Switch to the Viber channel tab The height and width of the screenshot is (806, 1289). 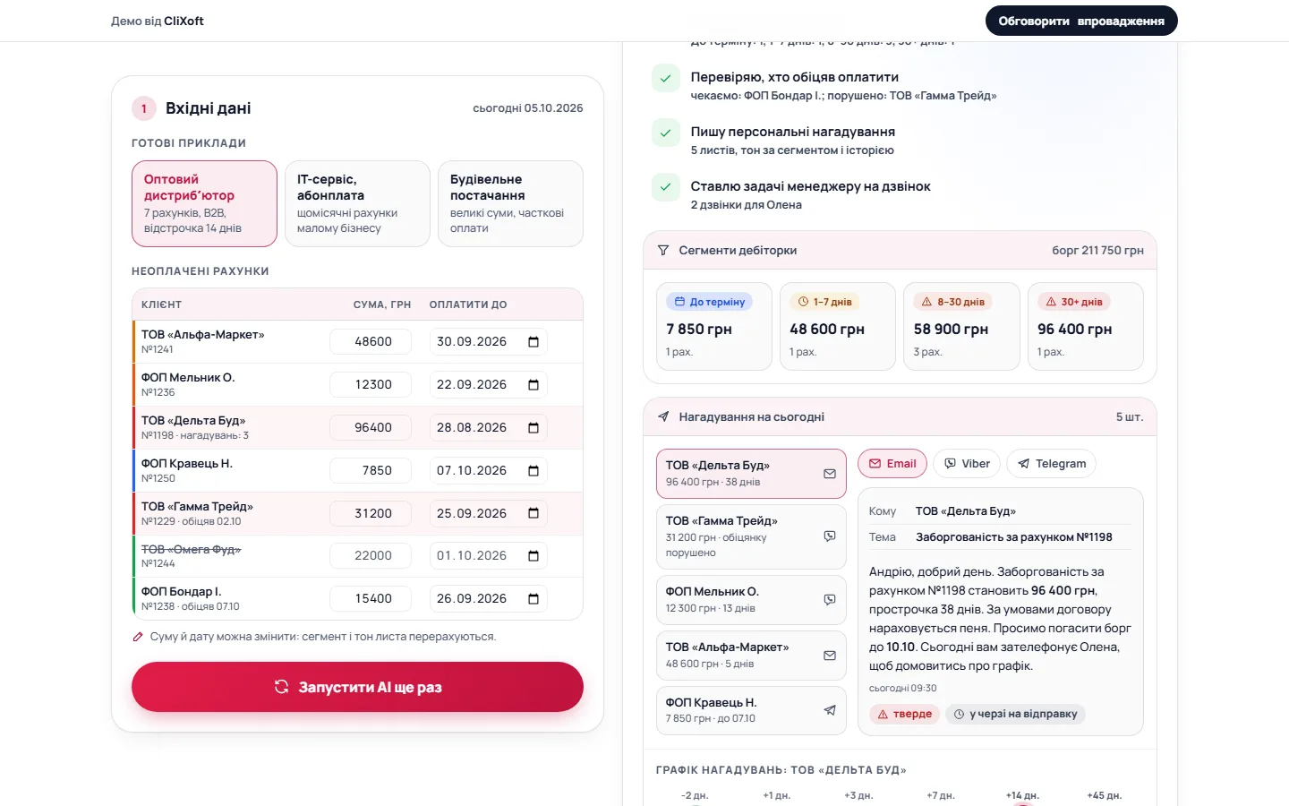tap(967, 464)
